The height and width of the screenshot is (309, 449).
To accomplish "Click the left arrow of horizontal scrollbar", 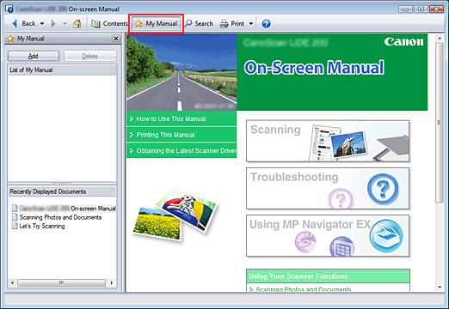I will (12, 282).
